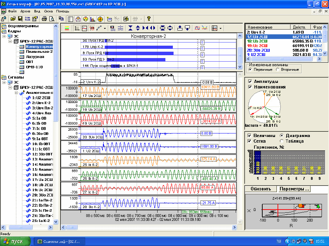Viewport: 329px width, 246px height.
Task: Click the red-blue sine wave icon
Action: click(x=197, y=28)
